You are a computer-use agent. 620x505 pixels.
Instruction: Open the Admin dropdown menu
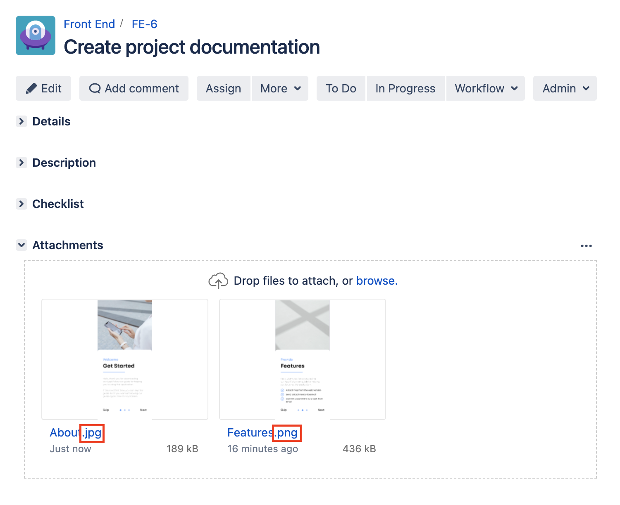tap(565, 88)
